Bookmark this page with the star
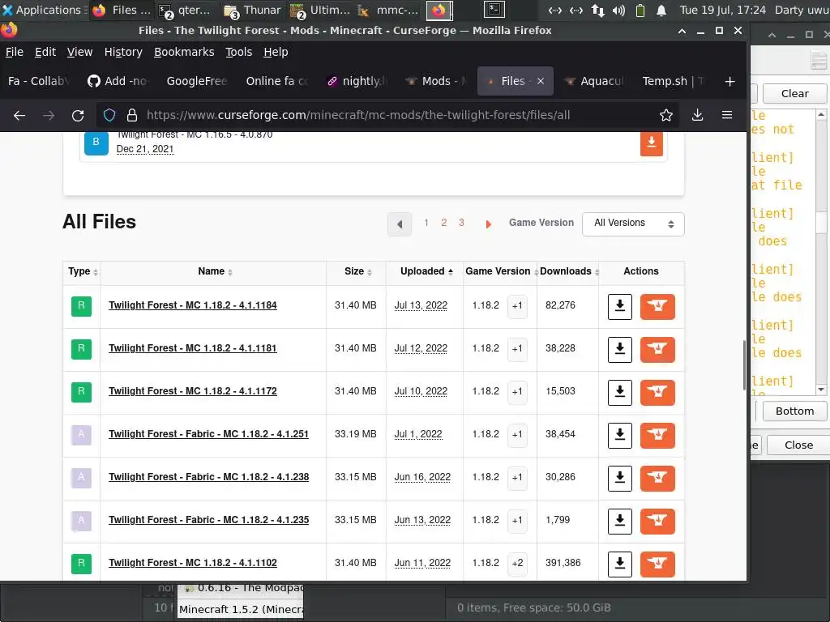 click(666, 115)
